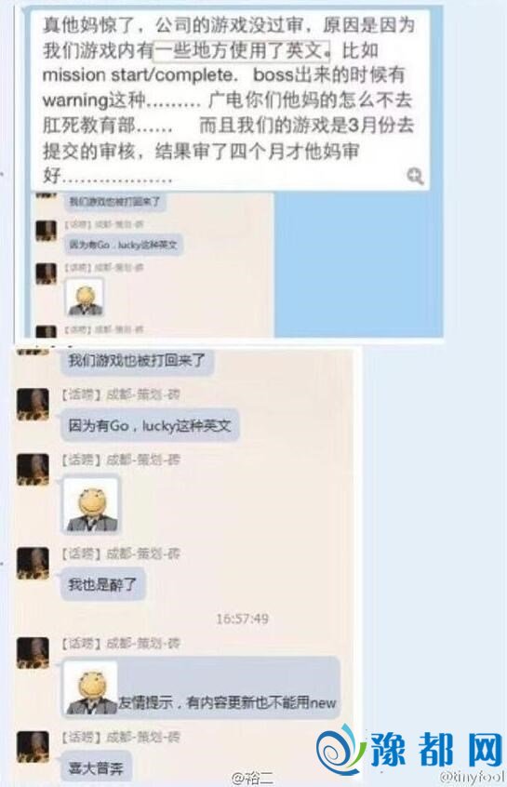Open the smiley sticker inside the 友情提示 bubble

(x=91, y=688)
